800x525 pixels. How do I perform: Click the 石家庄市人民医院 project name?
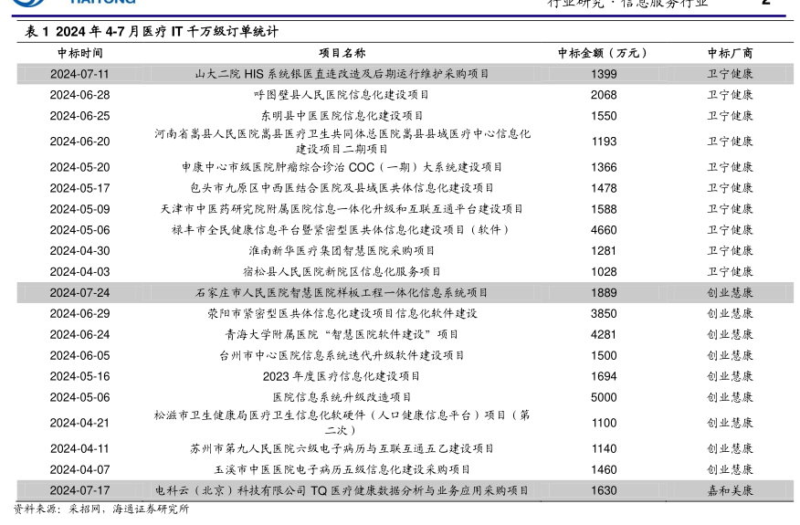pos(342,293)
